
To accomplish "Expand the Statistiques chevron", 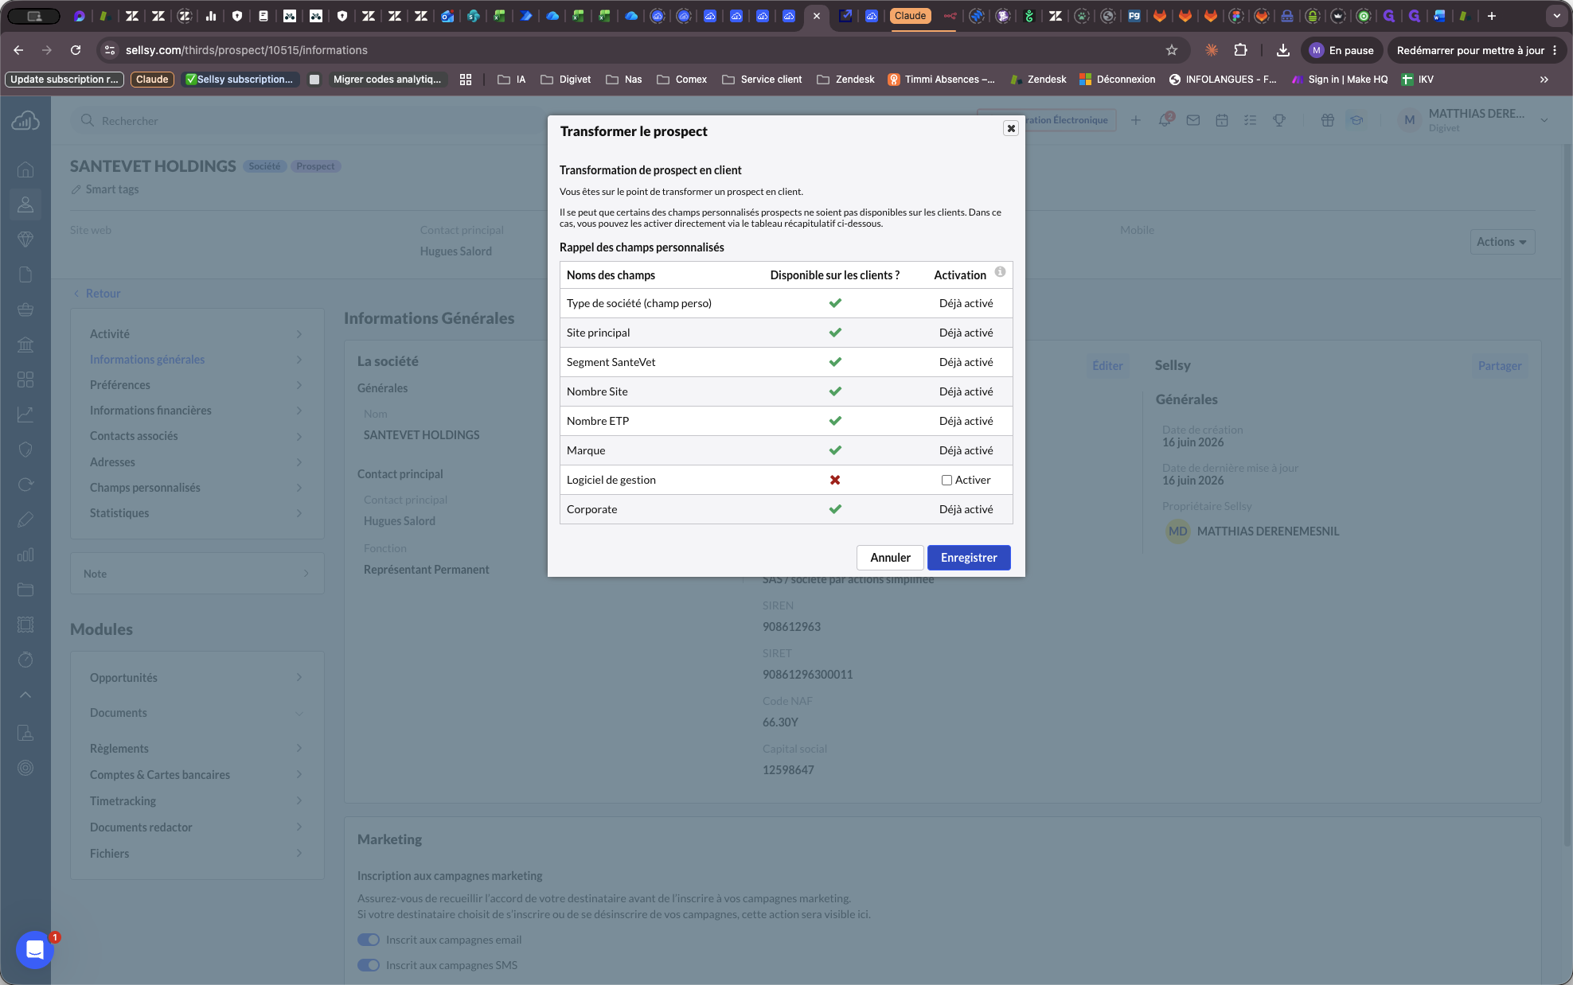I will pyautogui.click(x=299, y=513).
